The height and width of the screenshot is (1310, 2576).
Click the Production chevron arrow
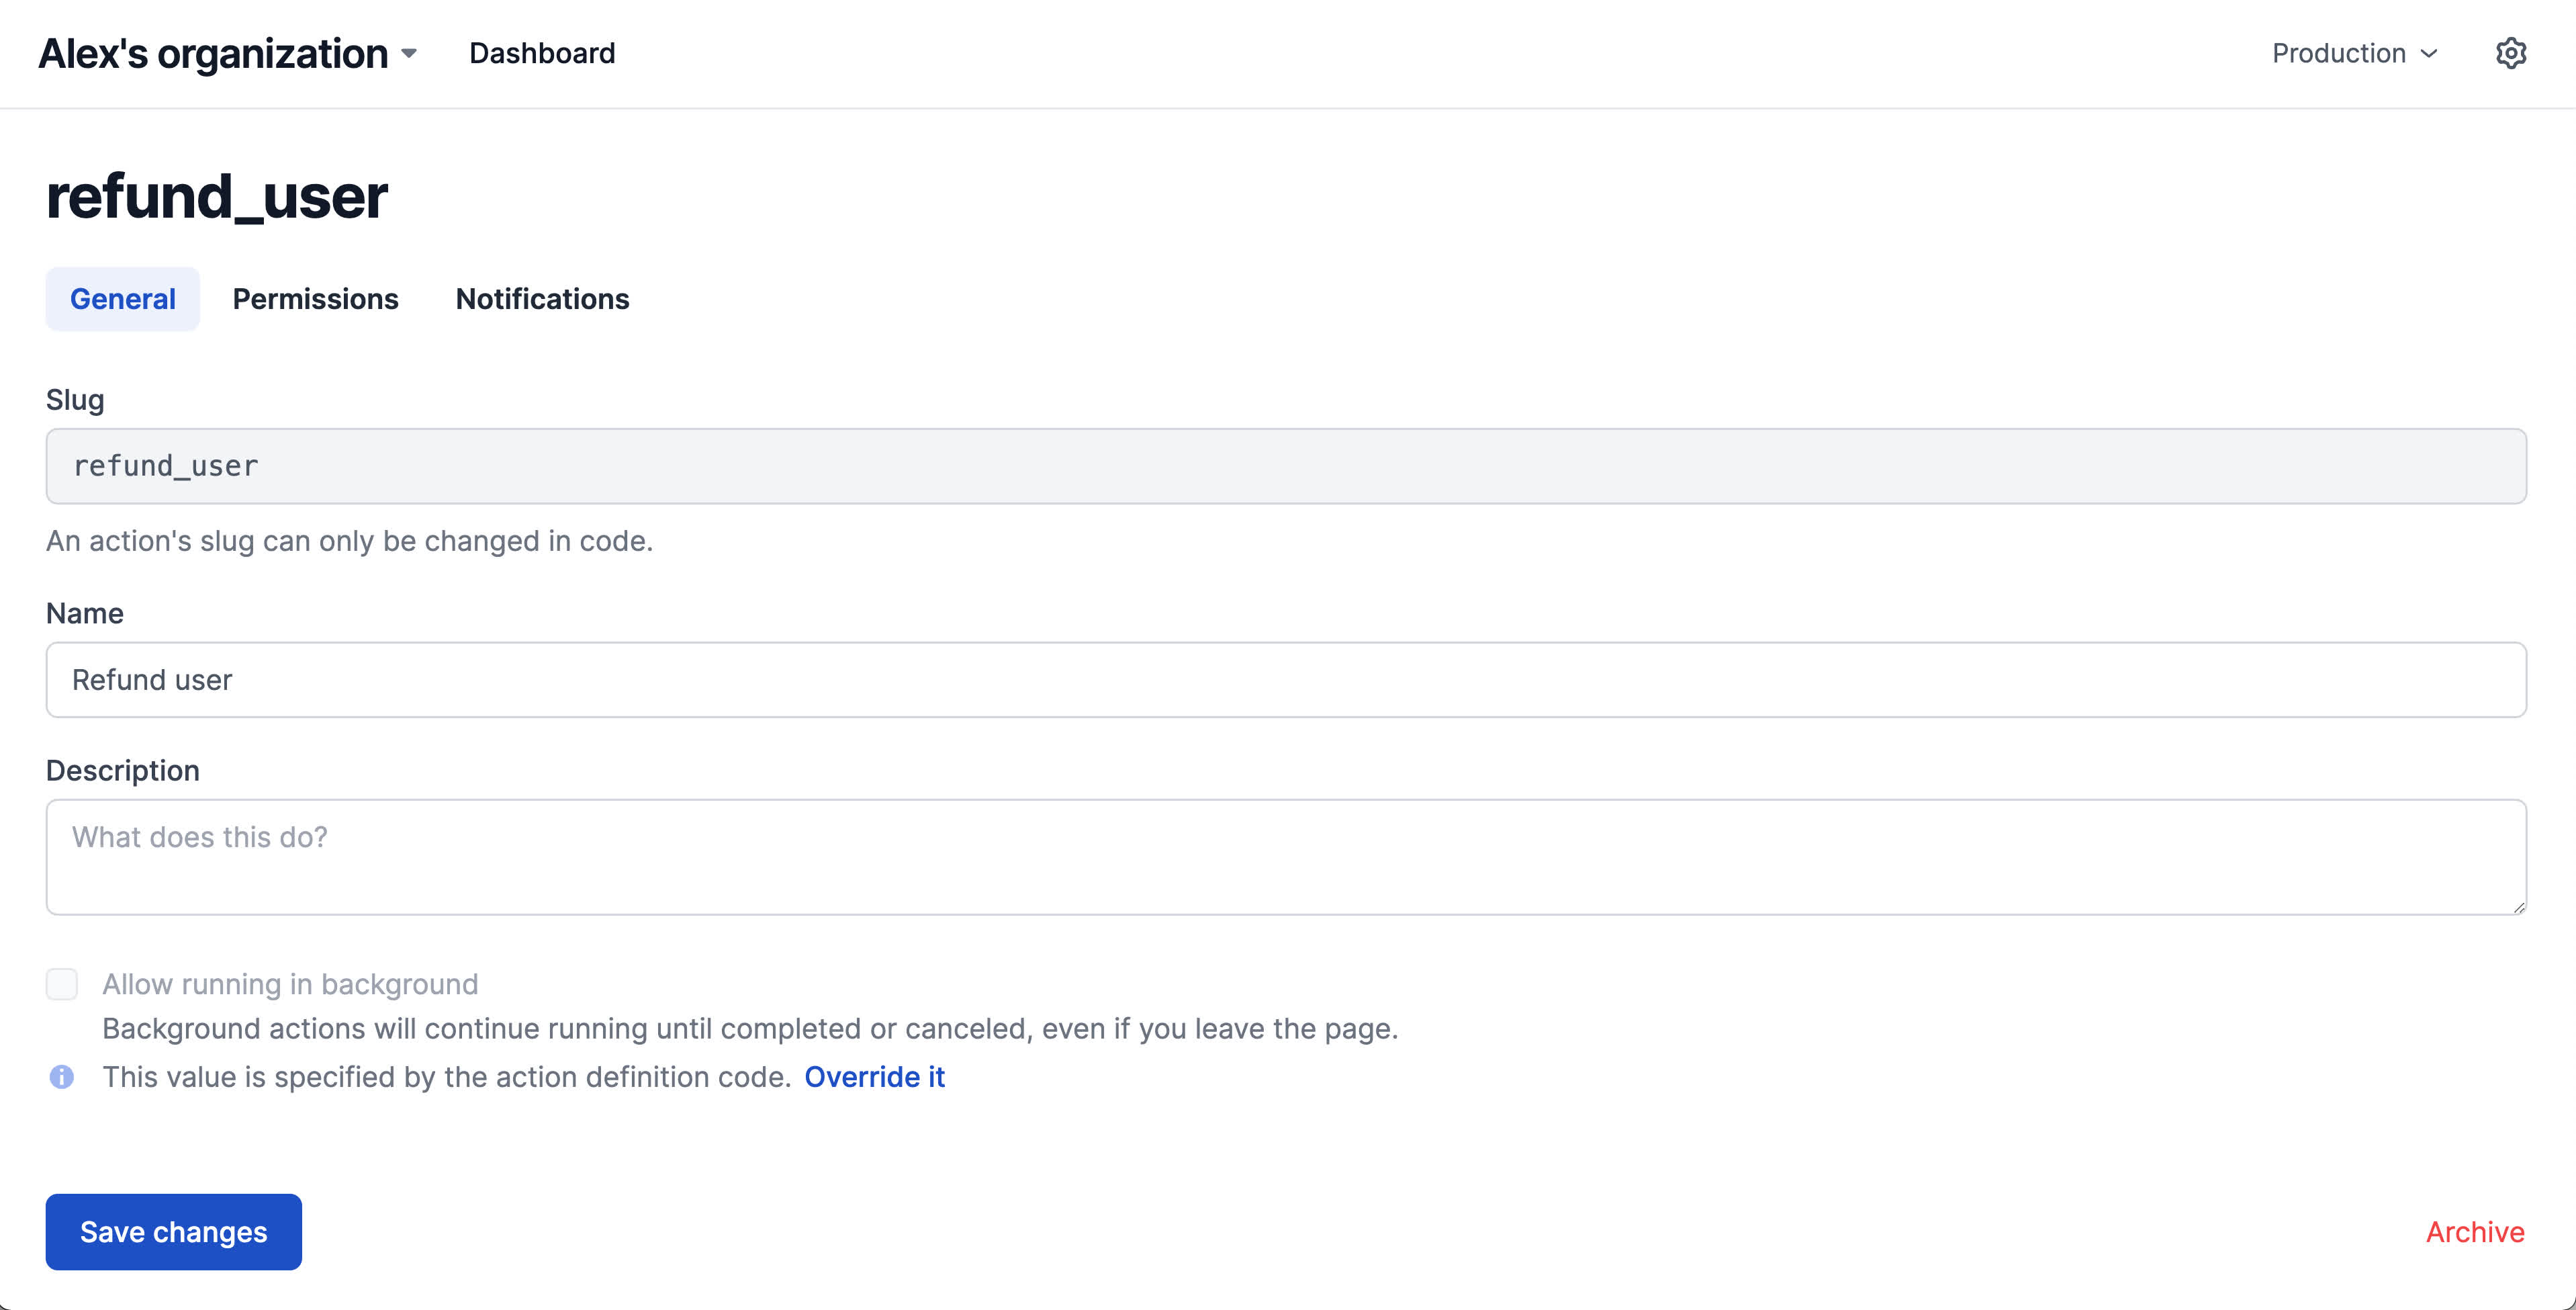(2429, 54)
